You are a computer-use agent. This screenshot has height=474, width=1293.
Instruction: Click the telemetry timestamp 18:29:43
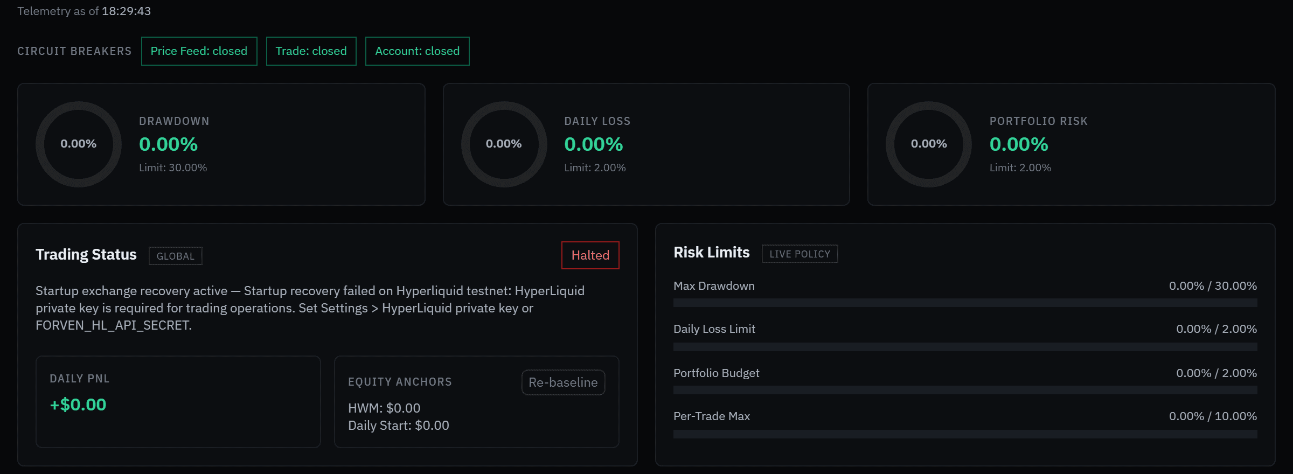tap(126, 11)
